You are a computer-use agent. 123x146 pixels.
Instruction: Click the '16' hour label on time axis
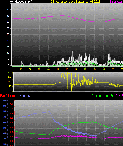click(x=85, y=69)
